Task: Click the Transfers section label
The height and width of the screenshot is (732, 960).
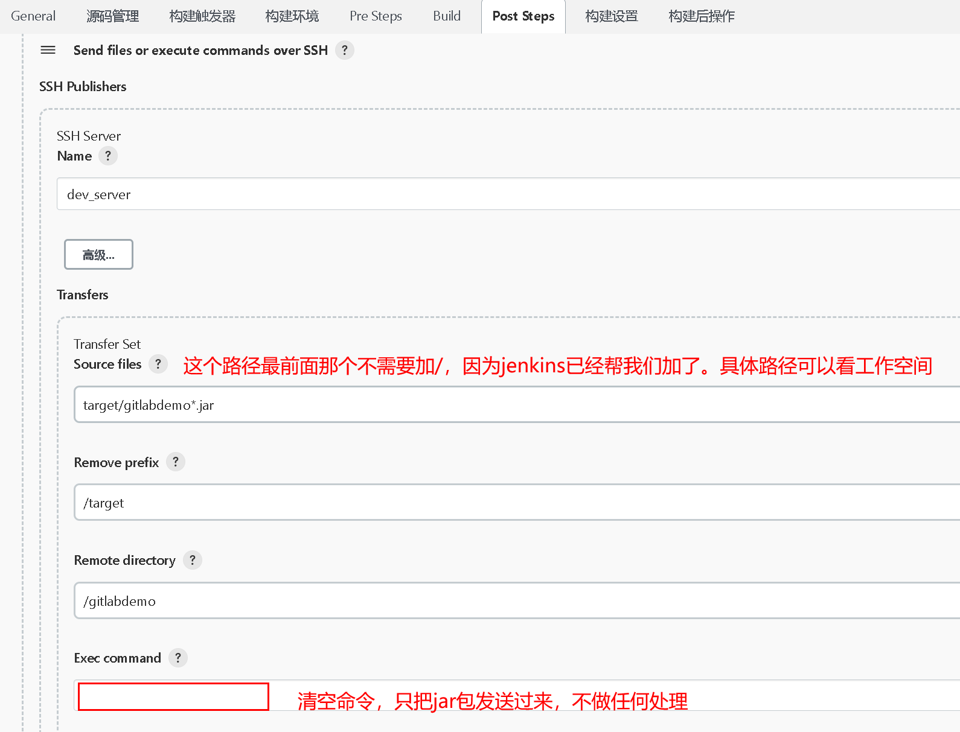Action: pos(83,294)
